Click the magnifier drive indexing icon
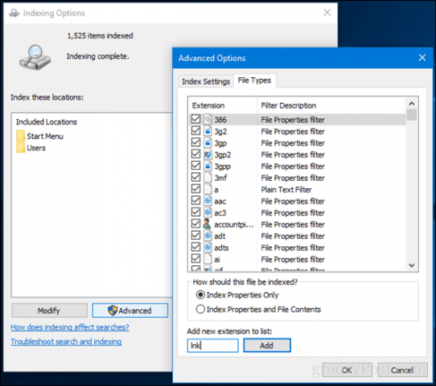Image resolution: width=436 pixels, height=386 pixels. tap(35, 57)
